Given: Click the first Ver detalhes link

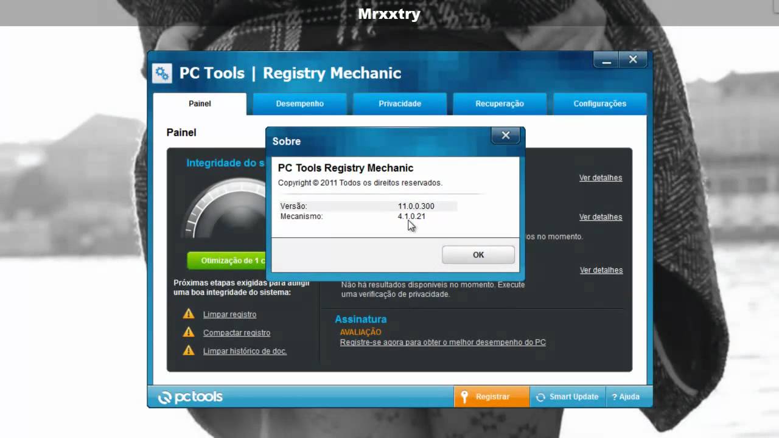Looking at the screenshot, I should [601, 178].
